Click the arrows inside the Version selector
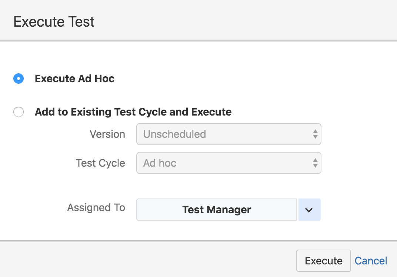Viewport: 397px width, 277px height. pos(316,134)
